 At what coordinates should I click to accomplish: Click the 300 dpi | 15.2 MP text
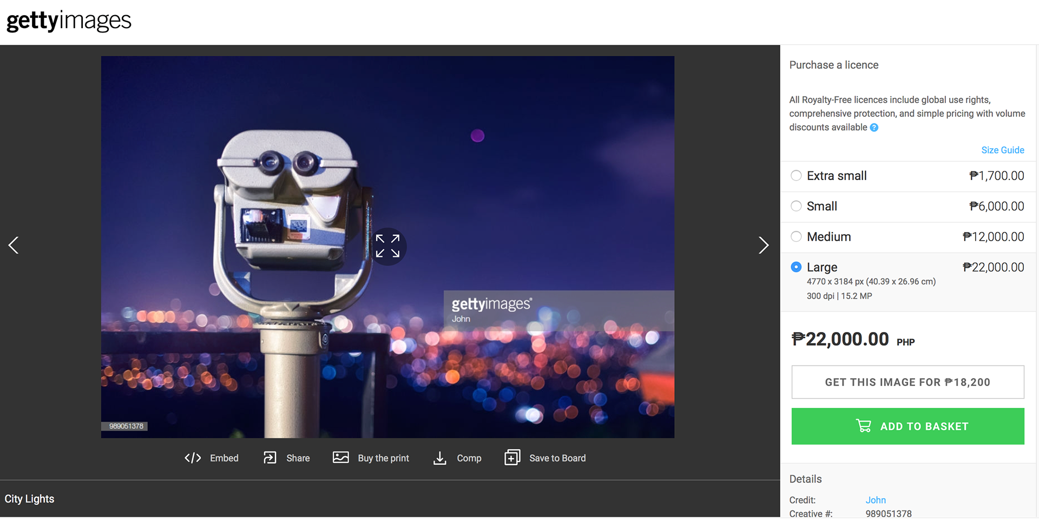839,296
